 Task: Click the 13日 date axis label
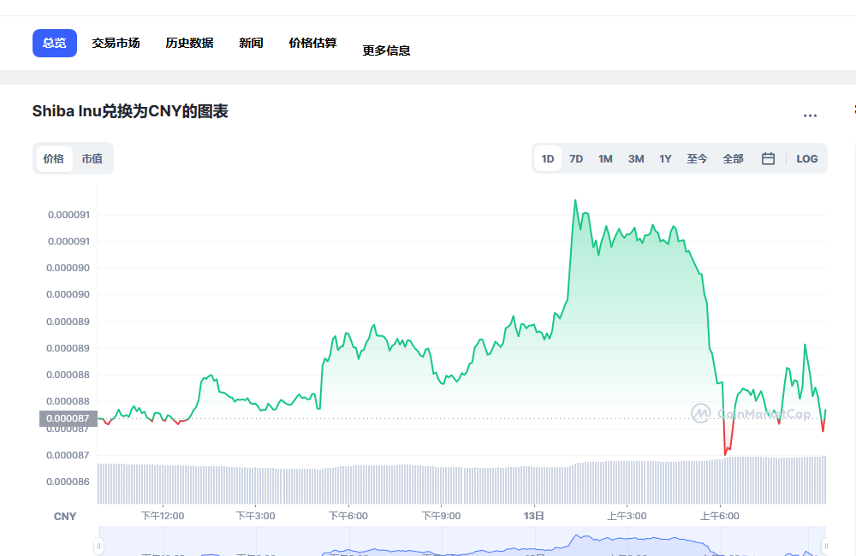coord(534,516)
